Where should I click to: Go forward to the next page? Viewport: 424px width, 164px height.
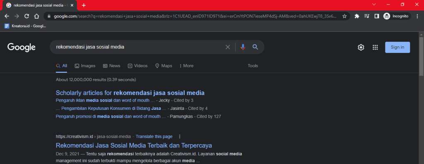coord(17,16)
